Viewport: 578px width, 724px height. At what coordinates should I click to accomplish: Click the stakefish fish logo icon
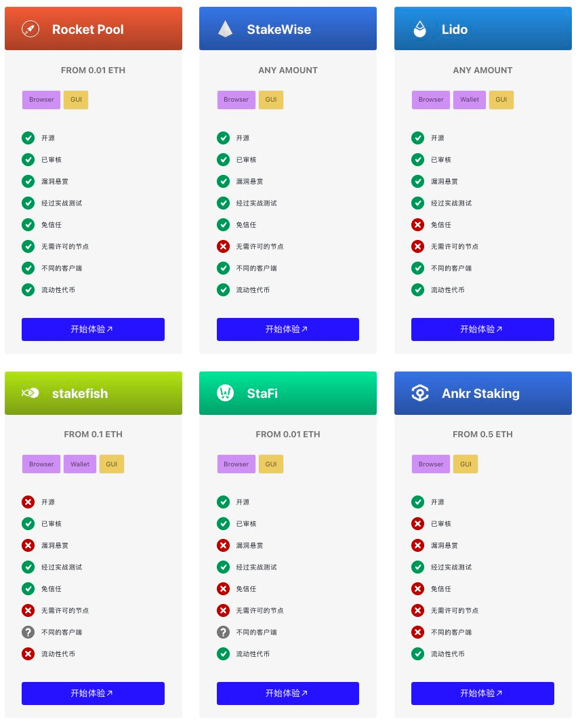coord(30,393)
